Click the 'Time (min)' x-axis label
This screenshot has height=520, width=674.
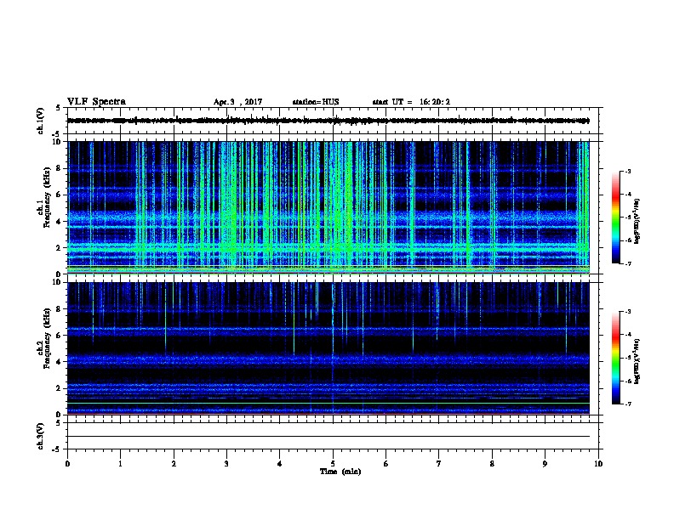[340, 472]
